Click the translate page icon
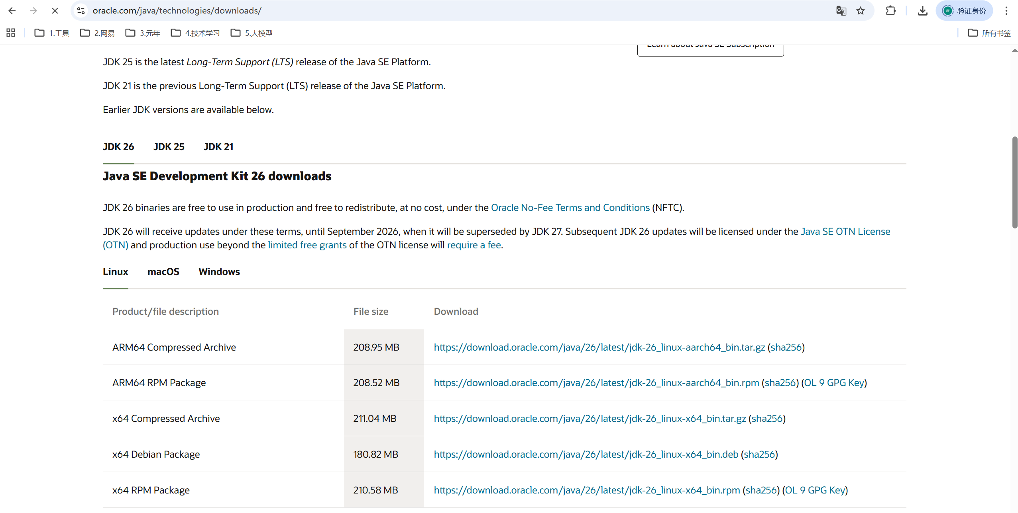The width and height of the screenshot is (1018, 513). pos(841,11)
